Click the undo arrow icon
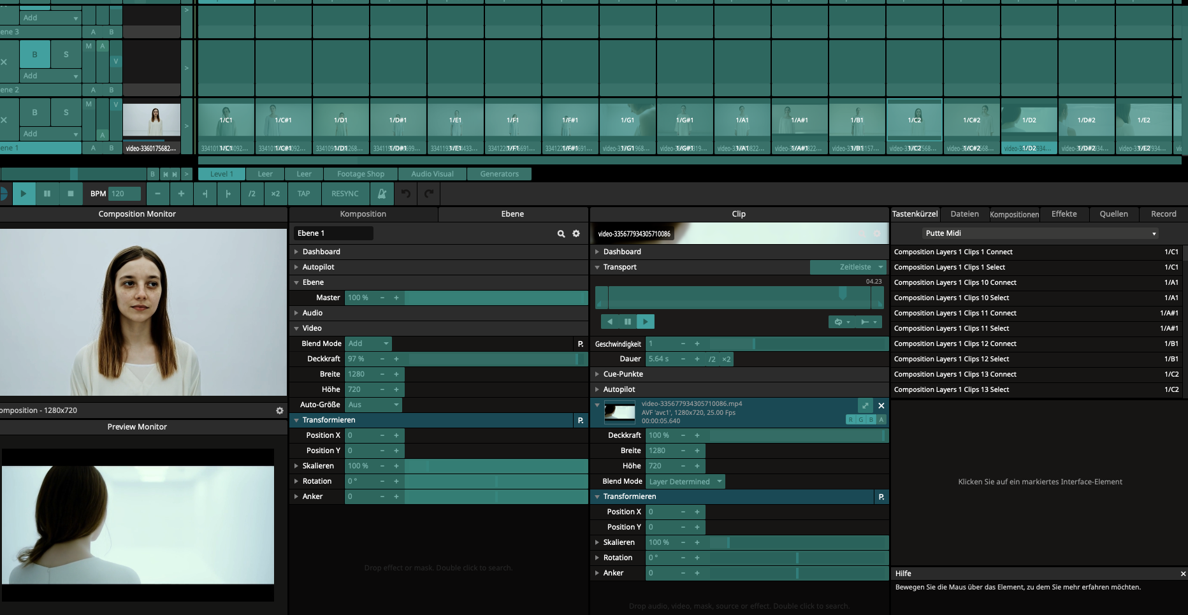The width and height of the screenshot is (1188, 615). (x=405, y=194)
